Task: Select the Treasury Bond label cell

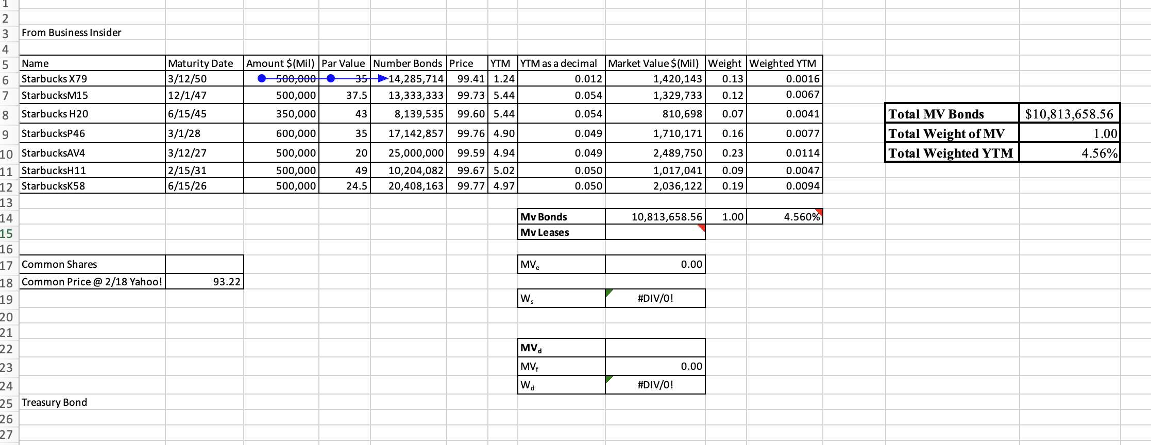Action: (x=92, y=402)
